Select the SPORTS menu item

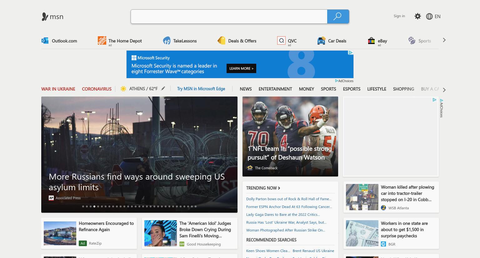[328, 89]
